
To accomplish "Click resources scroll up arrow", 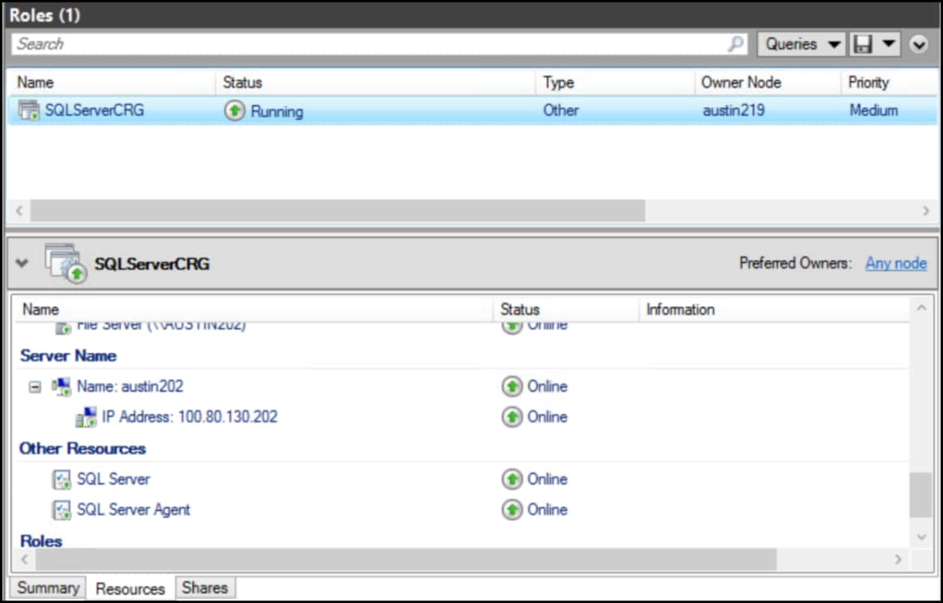I will (x=921, y=308).
